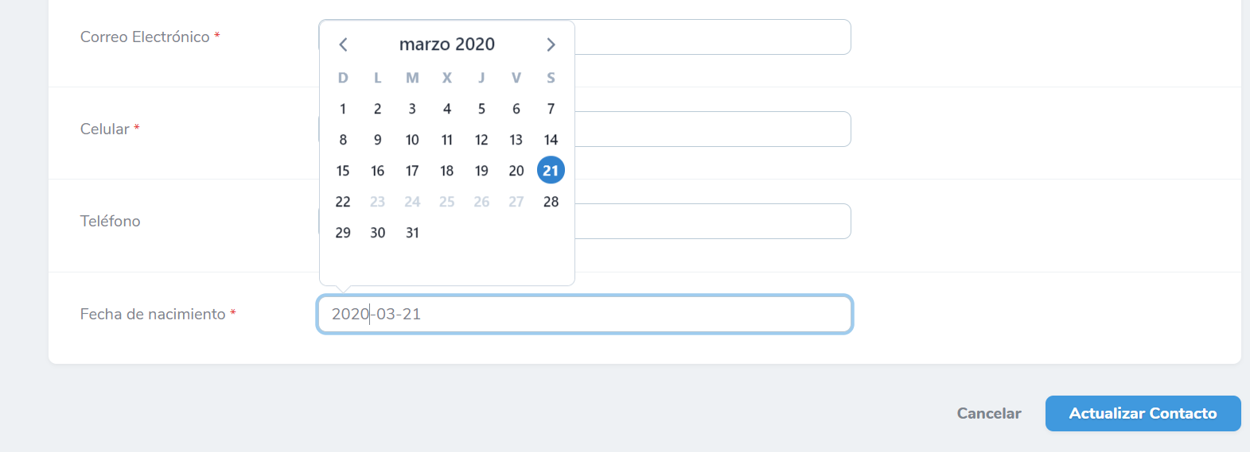Select day 22 in the calendar

[343, 202]
